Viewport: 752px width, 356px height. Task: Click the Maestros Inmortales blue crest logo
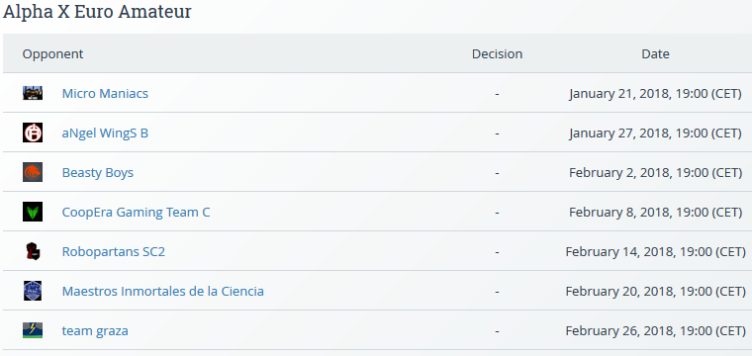click(33, 291)
